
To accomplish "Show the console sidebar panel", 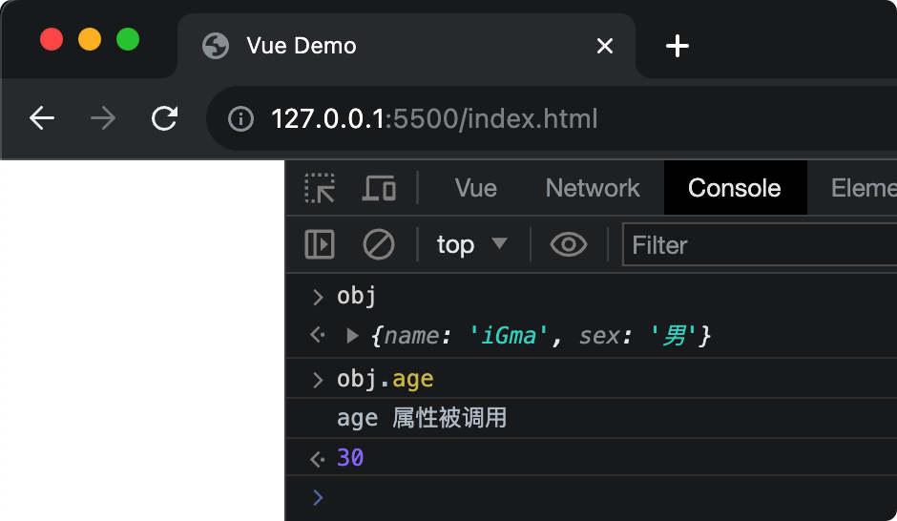I will [320, 245].
